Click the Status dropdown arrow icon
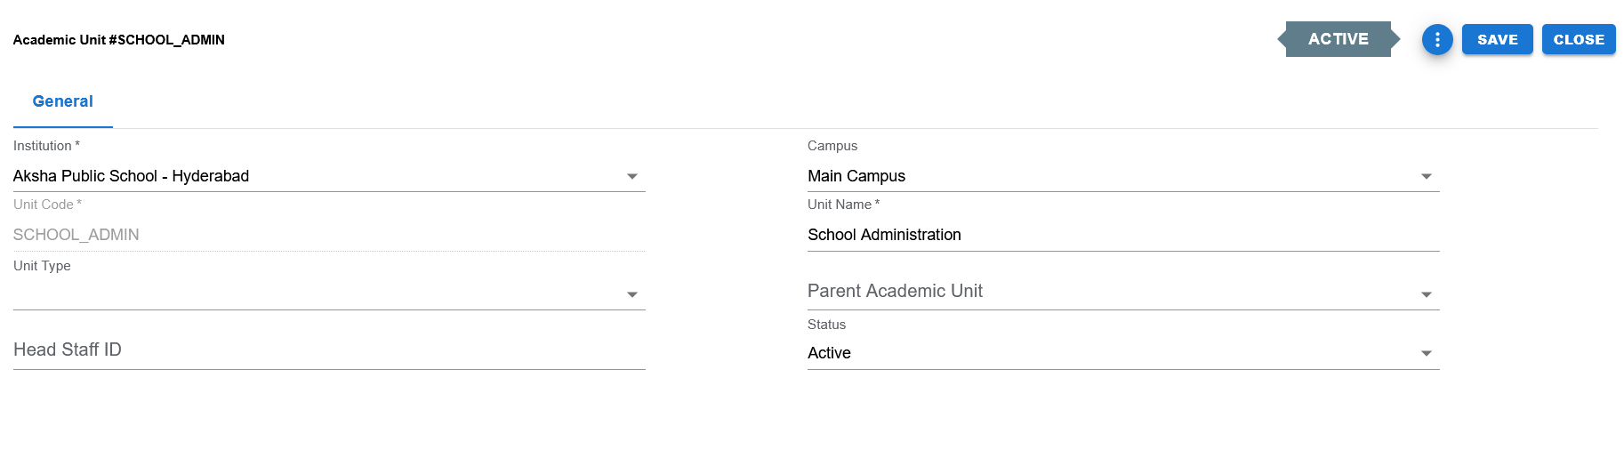1624x474 pixels. click(1427, 353)
